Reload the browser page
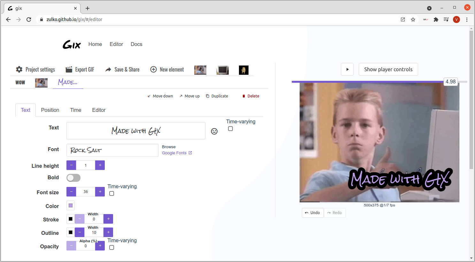The image size is (475, 262). [x=29, y=19]
